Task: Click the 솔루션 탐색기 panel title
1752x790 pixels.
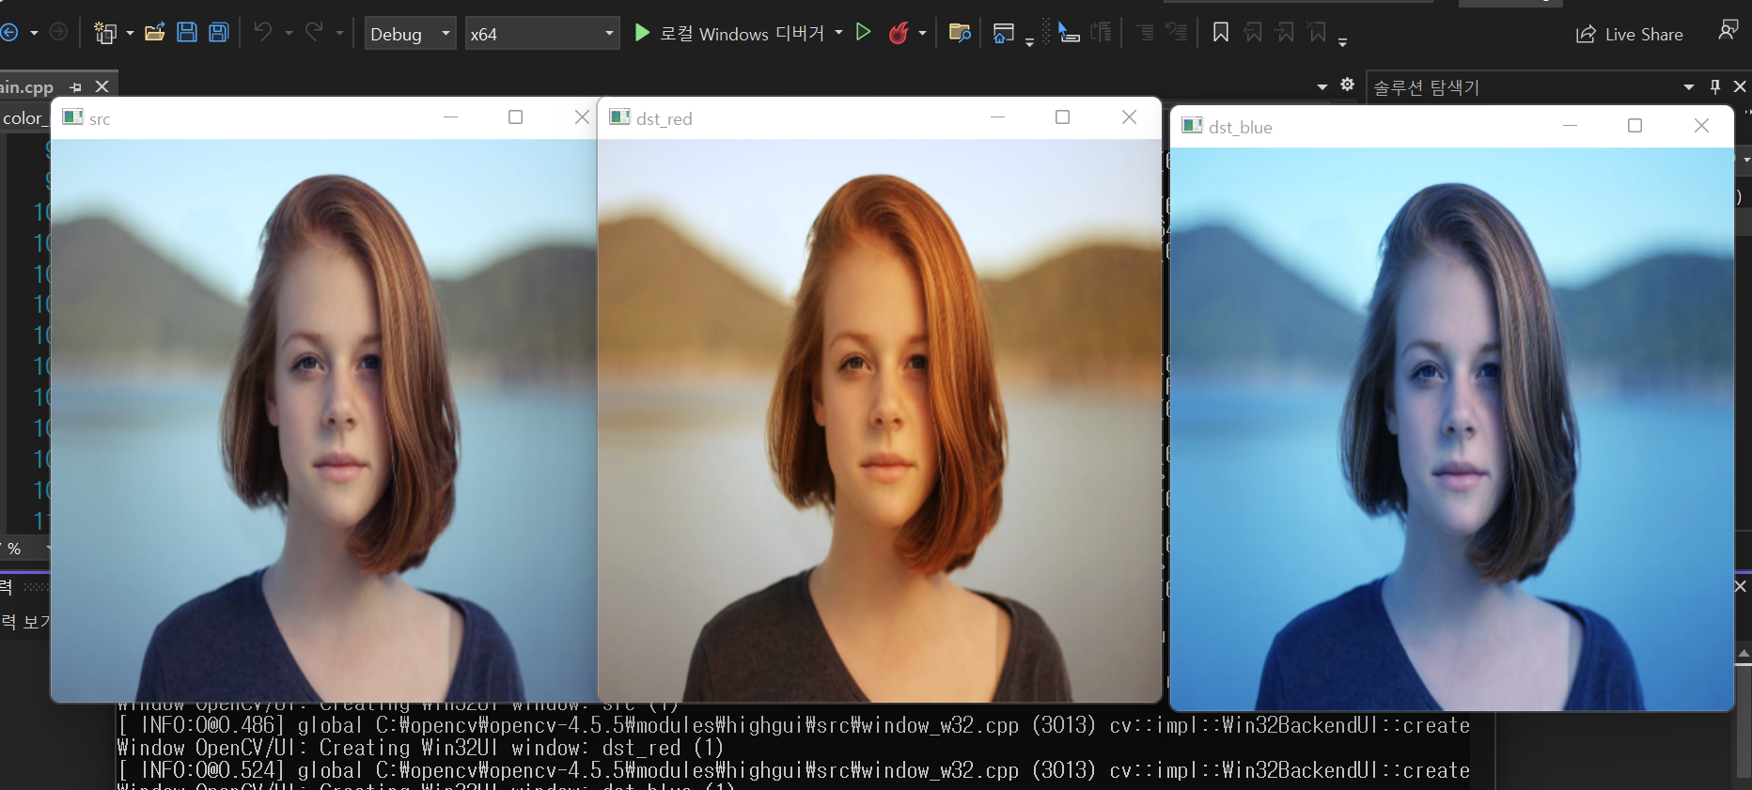Action: click(x=1426, y=87)
